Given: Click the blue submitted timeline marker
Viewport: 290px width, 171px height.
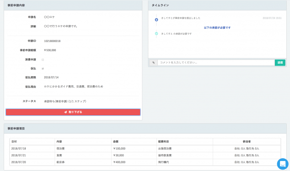Looking at the screenshot, I should pyautogui.click(x=156, y=20).
